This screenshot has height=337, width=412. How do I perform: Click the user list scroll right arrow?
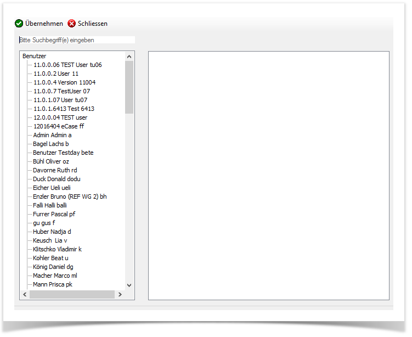click(120, 294)
